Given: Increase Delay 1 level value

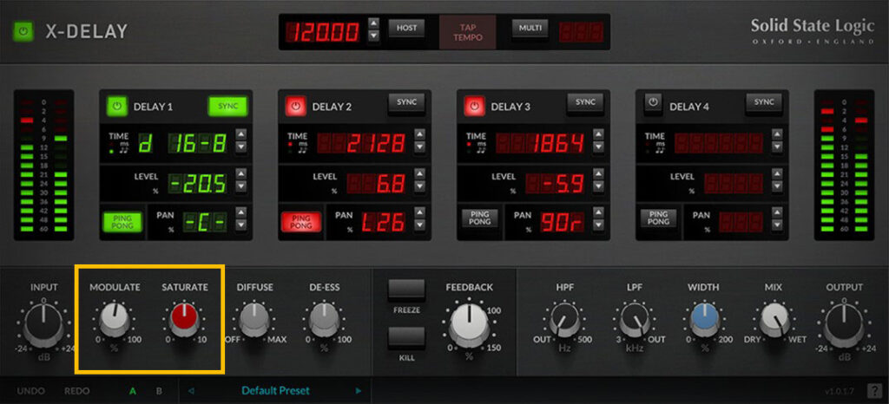Looking at the screenshot, I should (x=241, y=173).
